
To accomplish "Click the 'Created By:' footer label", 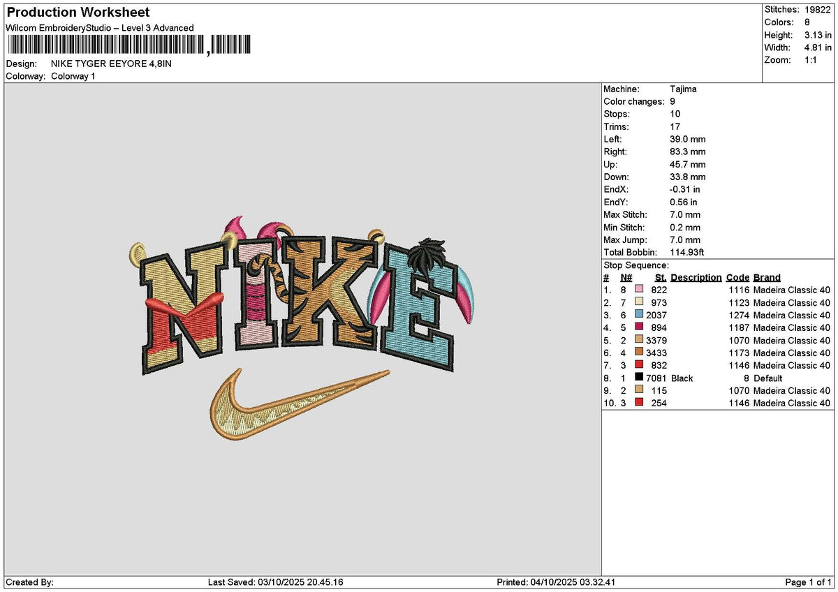I will click(29, 582).
